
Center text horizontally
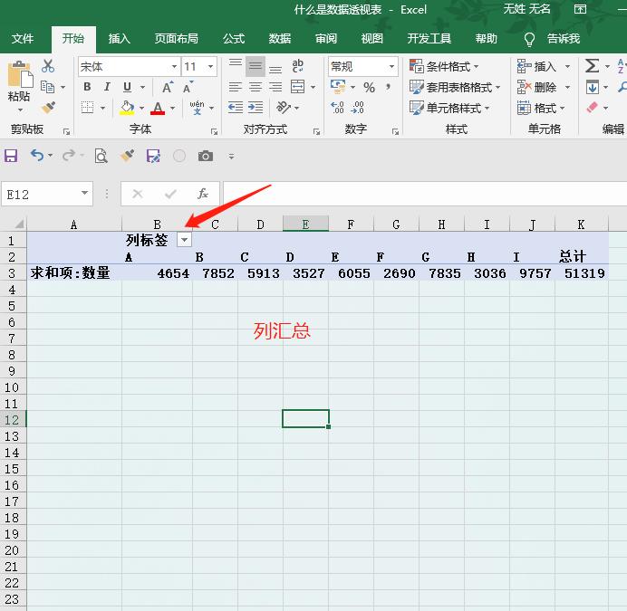pos(256,87)
